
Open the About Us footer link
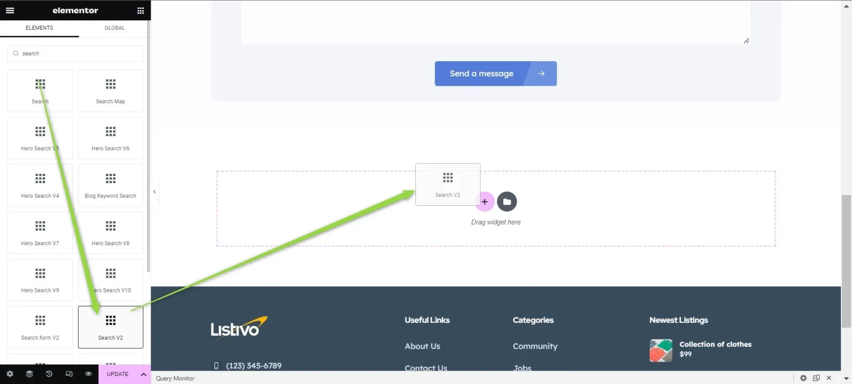pos(422,346)
